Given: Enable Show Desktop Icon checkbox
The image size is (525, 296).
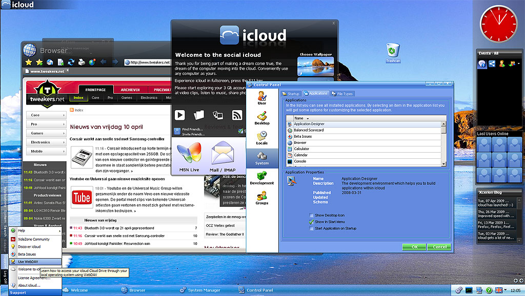Looking at the screenshot, I should pyautogui.click(x=311, y=216).
